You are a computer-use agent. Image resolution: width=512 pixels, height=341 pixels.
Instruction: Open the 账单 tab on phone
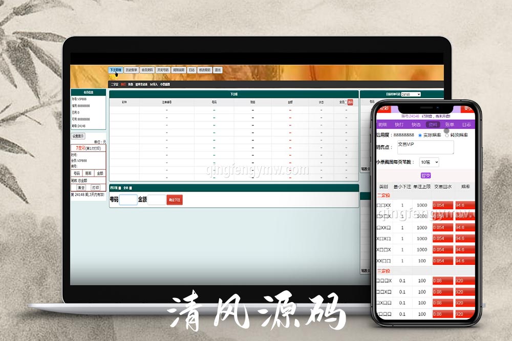coord(450,124)
